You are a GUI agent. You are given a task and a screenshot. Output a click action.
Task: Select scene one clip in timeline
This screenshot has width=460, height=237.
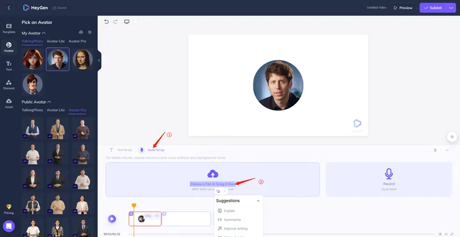click(145, 219)
